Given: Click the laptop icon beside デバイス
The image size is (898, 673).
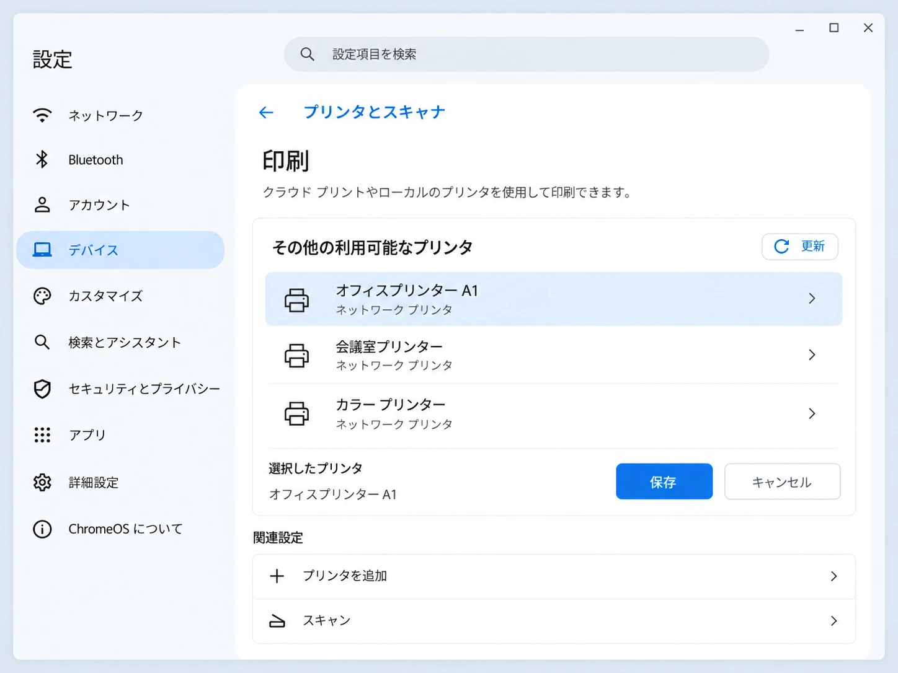Looking at the screenshot, I should (x=42, y=250).
